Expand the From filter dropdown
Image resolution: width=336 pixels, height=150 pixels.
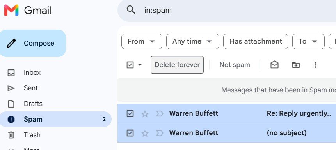[142, 41]
